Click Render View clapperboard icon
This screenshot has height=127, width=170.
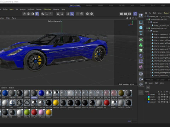pos(121,14)
